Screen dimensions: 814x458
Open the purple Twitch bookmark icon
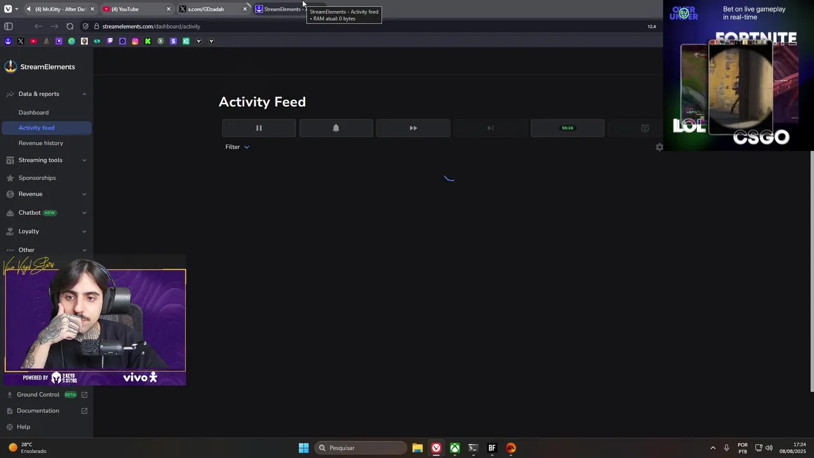[109, 41]
